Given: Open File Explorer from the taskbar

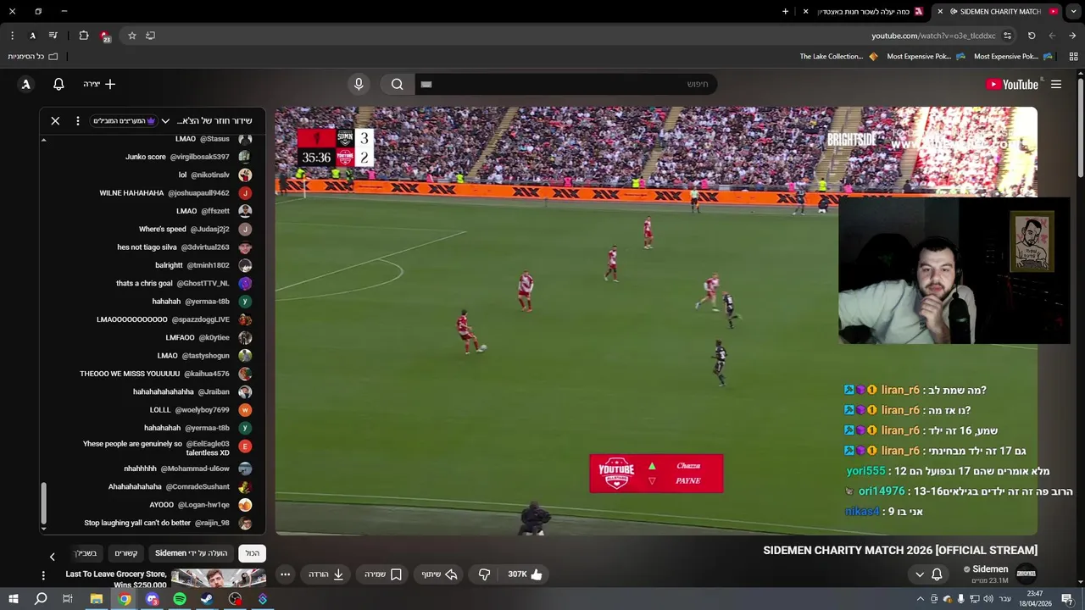Looking at the screenshot, I should [x=97, y=599].
